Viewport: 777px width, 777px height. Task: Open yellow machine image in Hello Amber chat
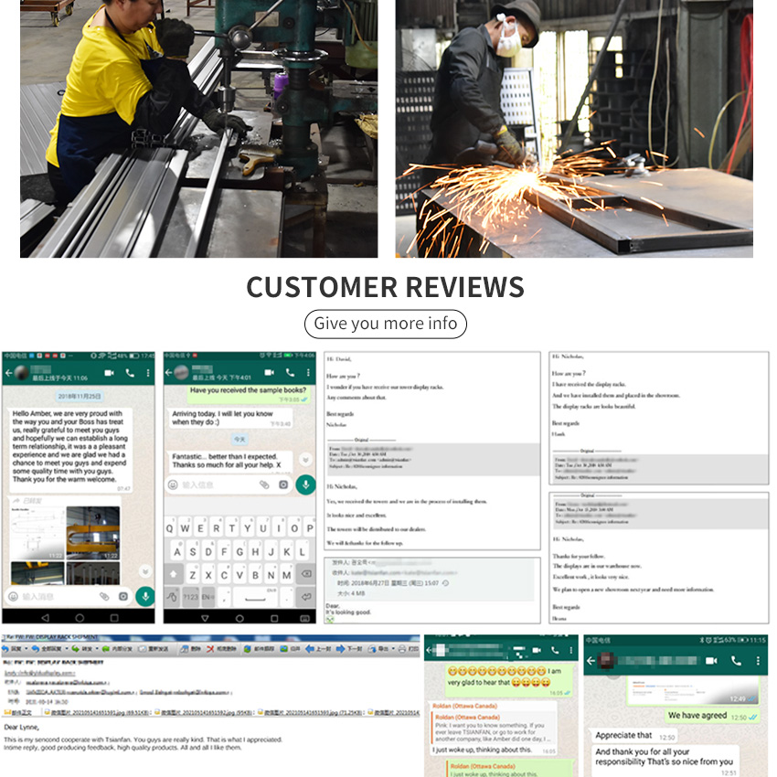[93, 533]
